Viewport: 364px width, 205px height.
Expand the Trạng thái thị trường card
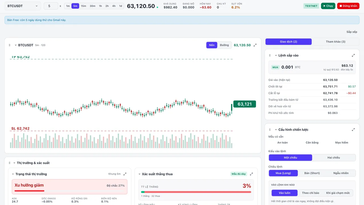[125, 174]
